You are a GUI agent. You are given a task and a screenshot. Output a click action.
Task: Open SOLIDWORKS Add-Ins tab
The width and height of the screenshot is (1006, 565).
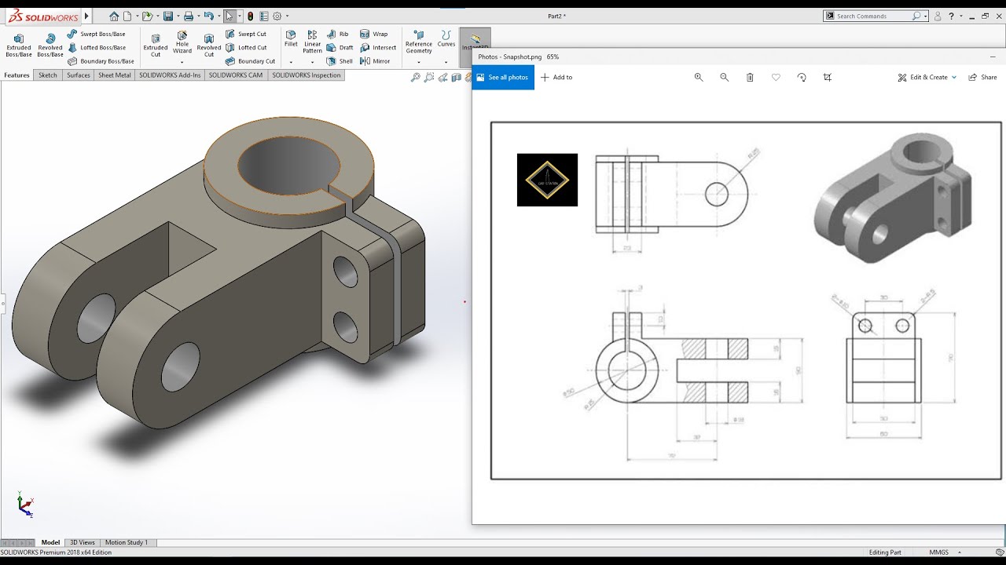[170, 75]
